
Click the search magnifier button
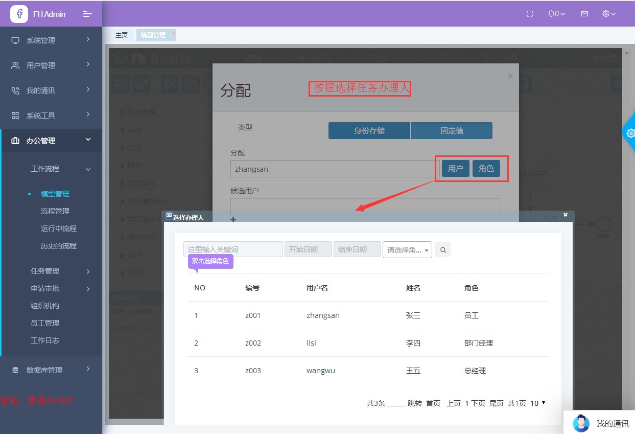pyautogui.click(x=443, y=250)
